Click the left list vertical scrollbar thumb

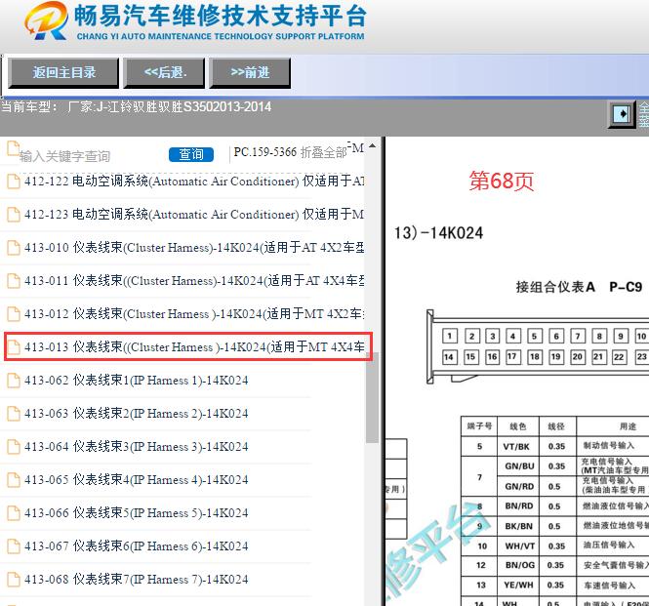(x=373, y=397)
